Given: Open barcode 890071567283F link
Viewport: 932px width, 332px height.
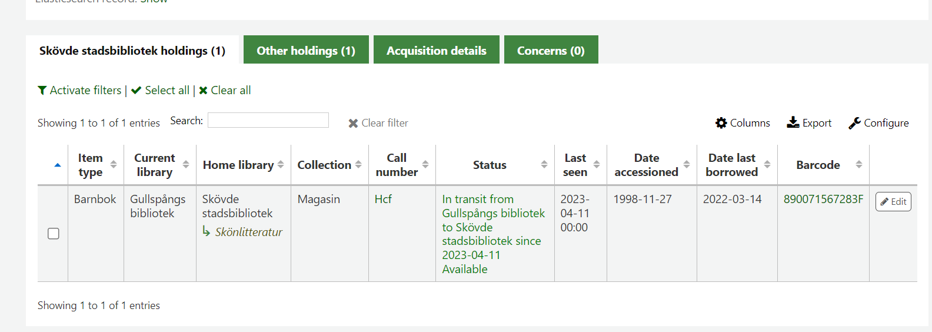Looking at the screenshot, I should [x=823, y=199].
